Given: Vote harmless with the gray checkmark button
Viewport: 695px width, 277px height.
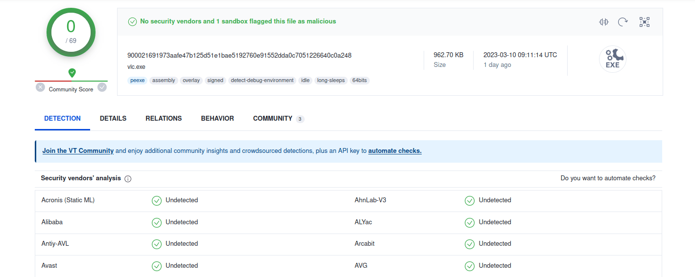Looking at the screenshot, I should (102, 87).
